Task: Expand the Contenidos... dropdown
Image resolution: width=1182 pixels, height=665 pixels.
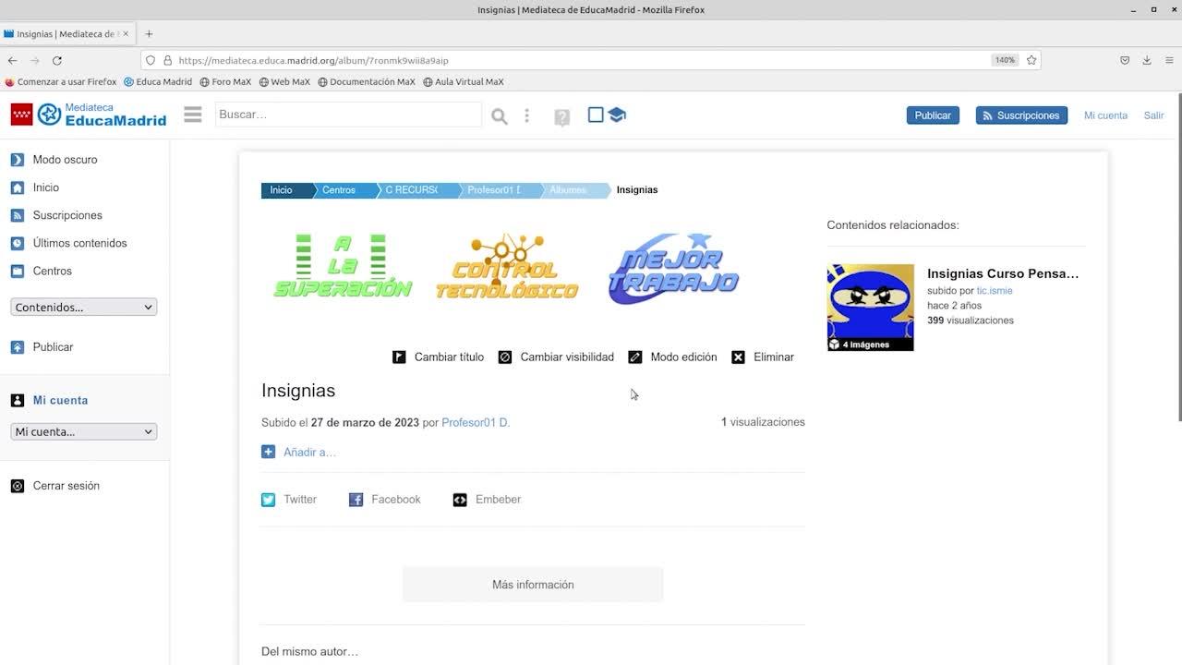Action: click(x=84, y=307)
